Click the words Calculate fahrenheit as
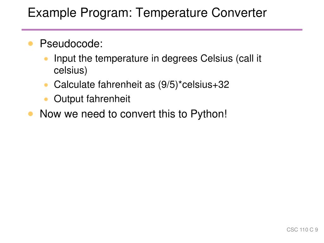 (x=104, y=85)
